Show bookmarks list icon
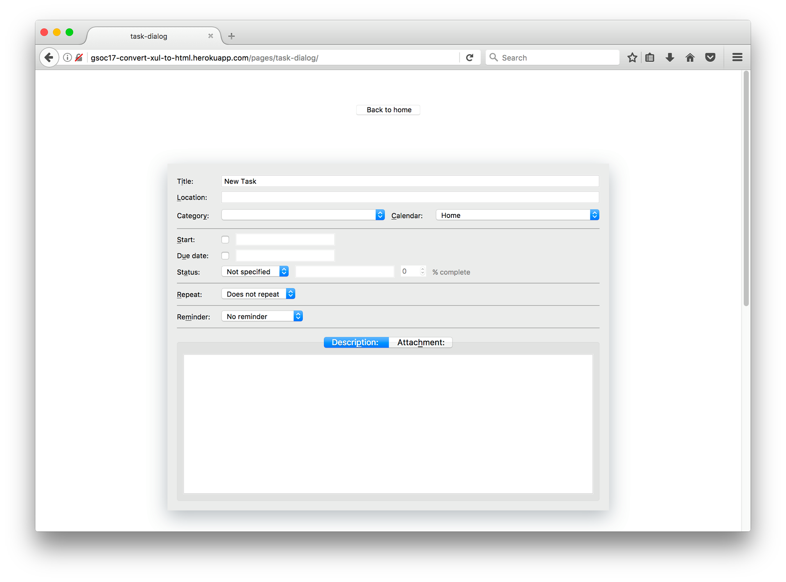 [x=650, y=58]
